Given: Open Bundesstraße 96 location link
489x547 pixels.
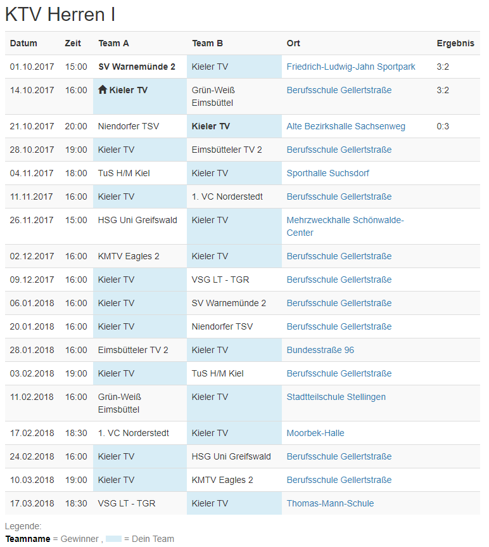Looking at the screenshot, I should (320, 350).
